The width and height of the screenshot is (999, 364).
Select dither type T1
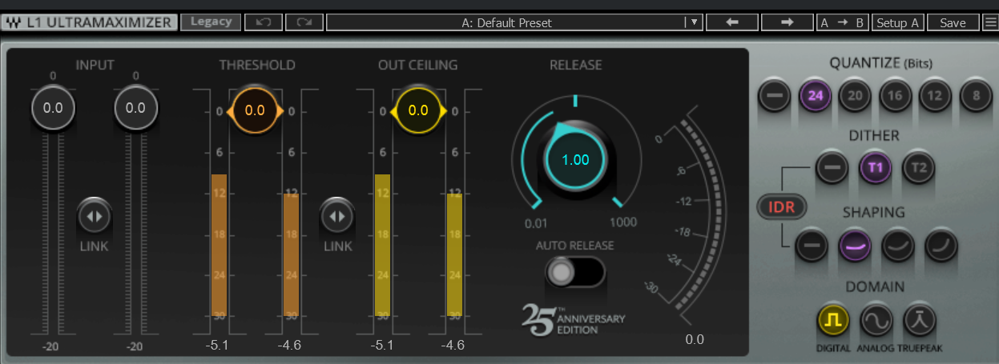tap(875, 167)
